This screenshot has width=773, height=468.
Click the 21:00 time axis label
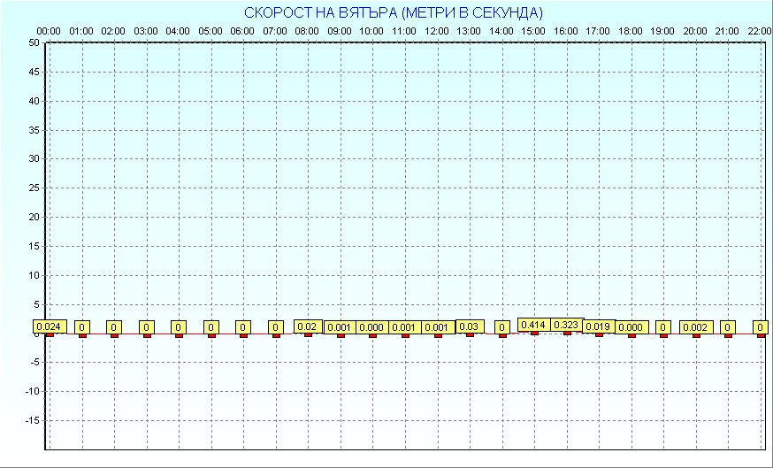(727, 31)
